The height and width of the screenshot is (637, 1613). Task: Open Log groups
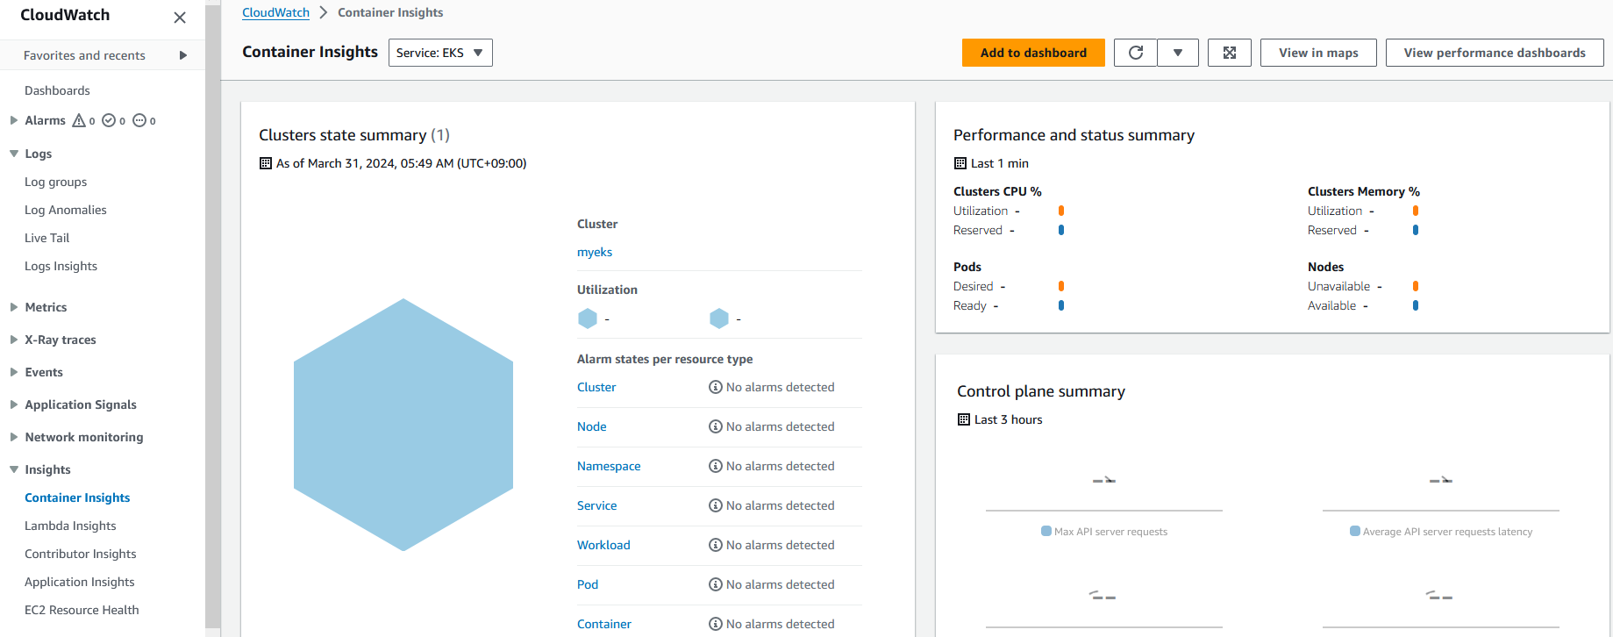55,182
